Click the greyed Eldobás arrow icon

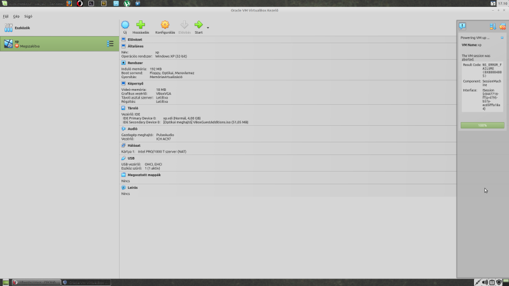tap(184, 25)
